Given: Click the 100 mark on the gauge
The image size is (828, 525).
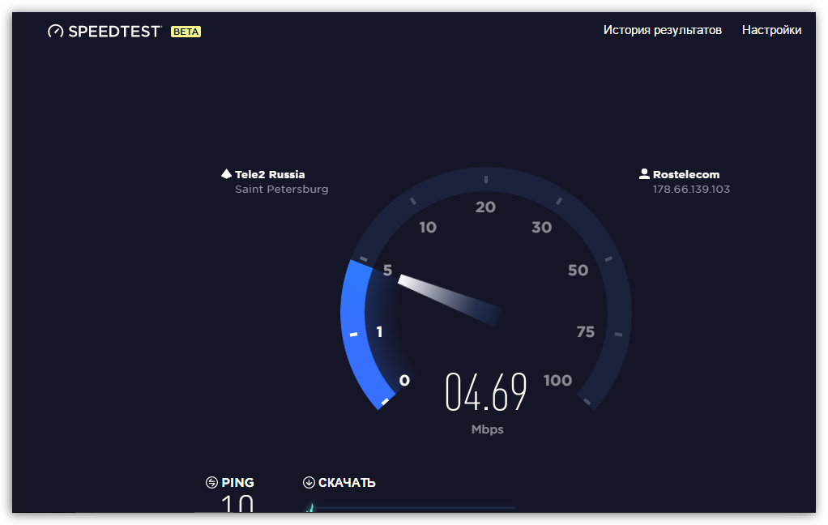Looking at the screenshot, I should [x=557, y=381].
